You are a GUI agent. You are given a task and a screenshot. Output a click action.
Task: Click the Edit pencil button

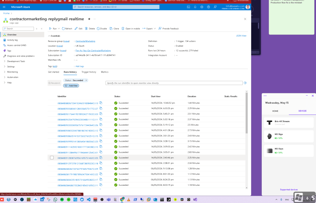(78, 29)
